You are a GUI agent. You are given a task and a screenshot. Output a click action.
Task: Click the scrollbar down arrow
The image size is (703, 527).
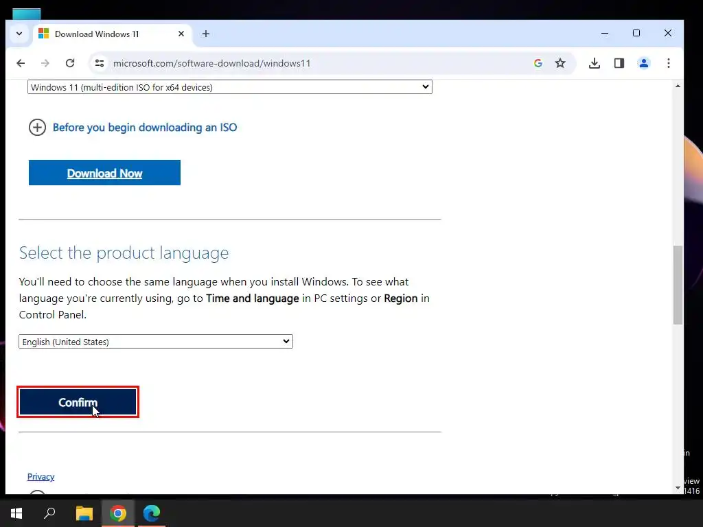678,488
